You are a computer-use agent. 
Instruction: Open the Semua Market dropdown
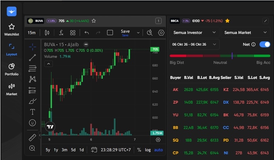pos(246,32)
